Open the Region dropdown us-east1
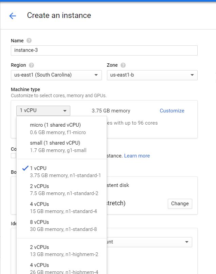Screen dimensions: 216x274 point(56,75)
